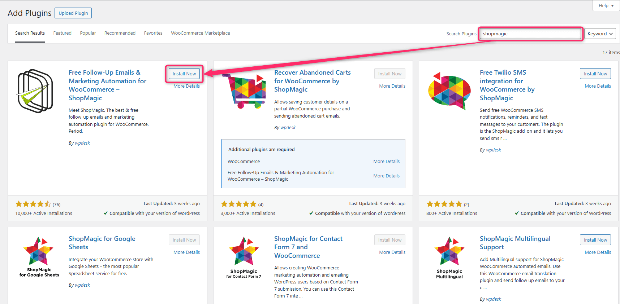
Task: Click the Twilio SMS speech bubble icon
Action: coord(449,91)
